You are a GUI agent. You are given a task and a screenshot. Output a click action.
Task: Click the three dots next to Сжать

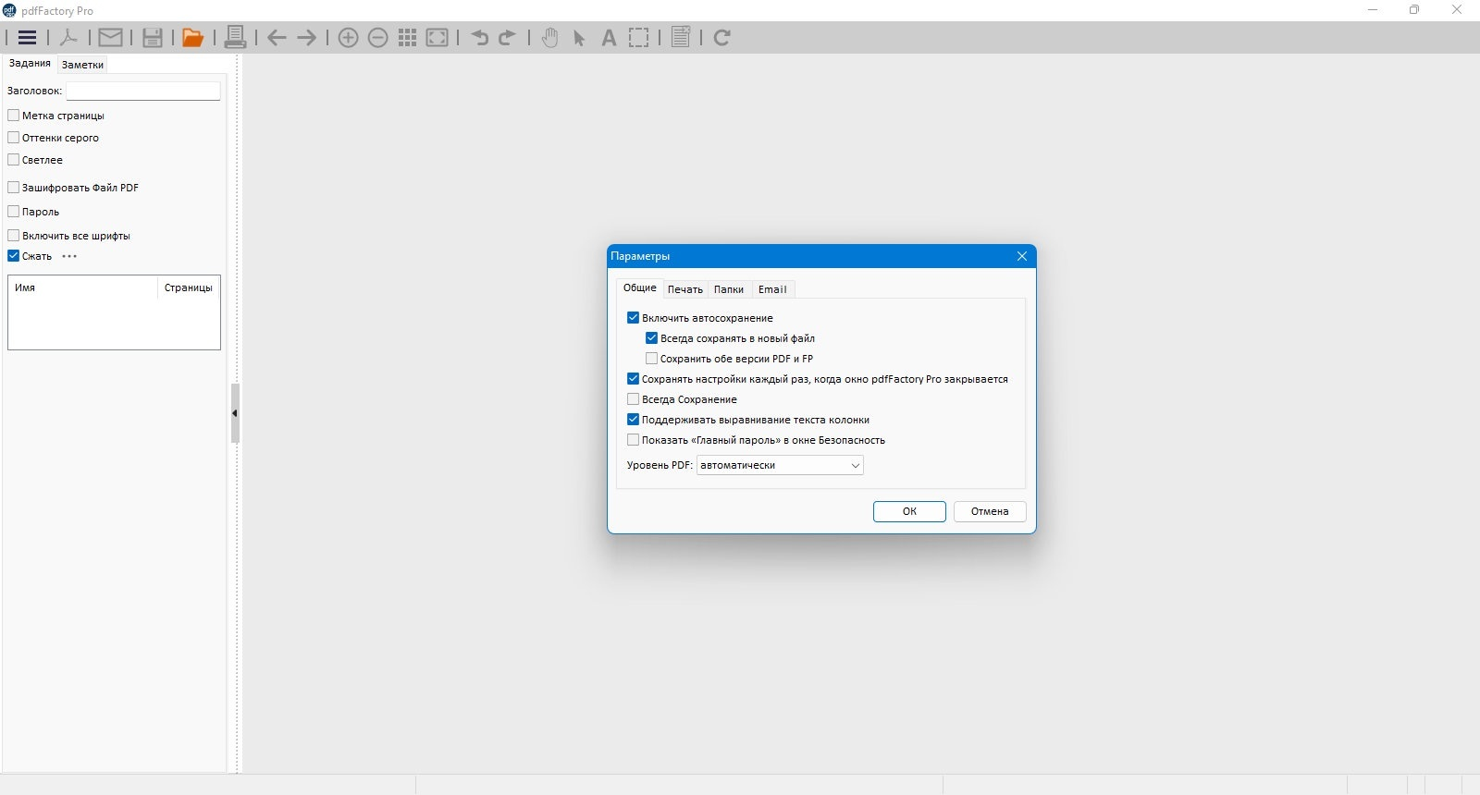69,256
